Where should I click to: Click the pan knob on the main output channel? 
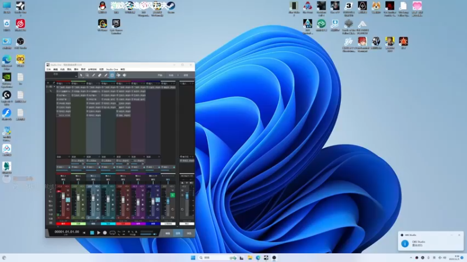(182, 210)
